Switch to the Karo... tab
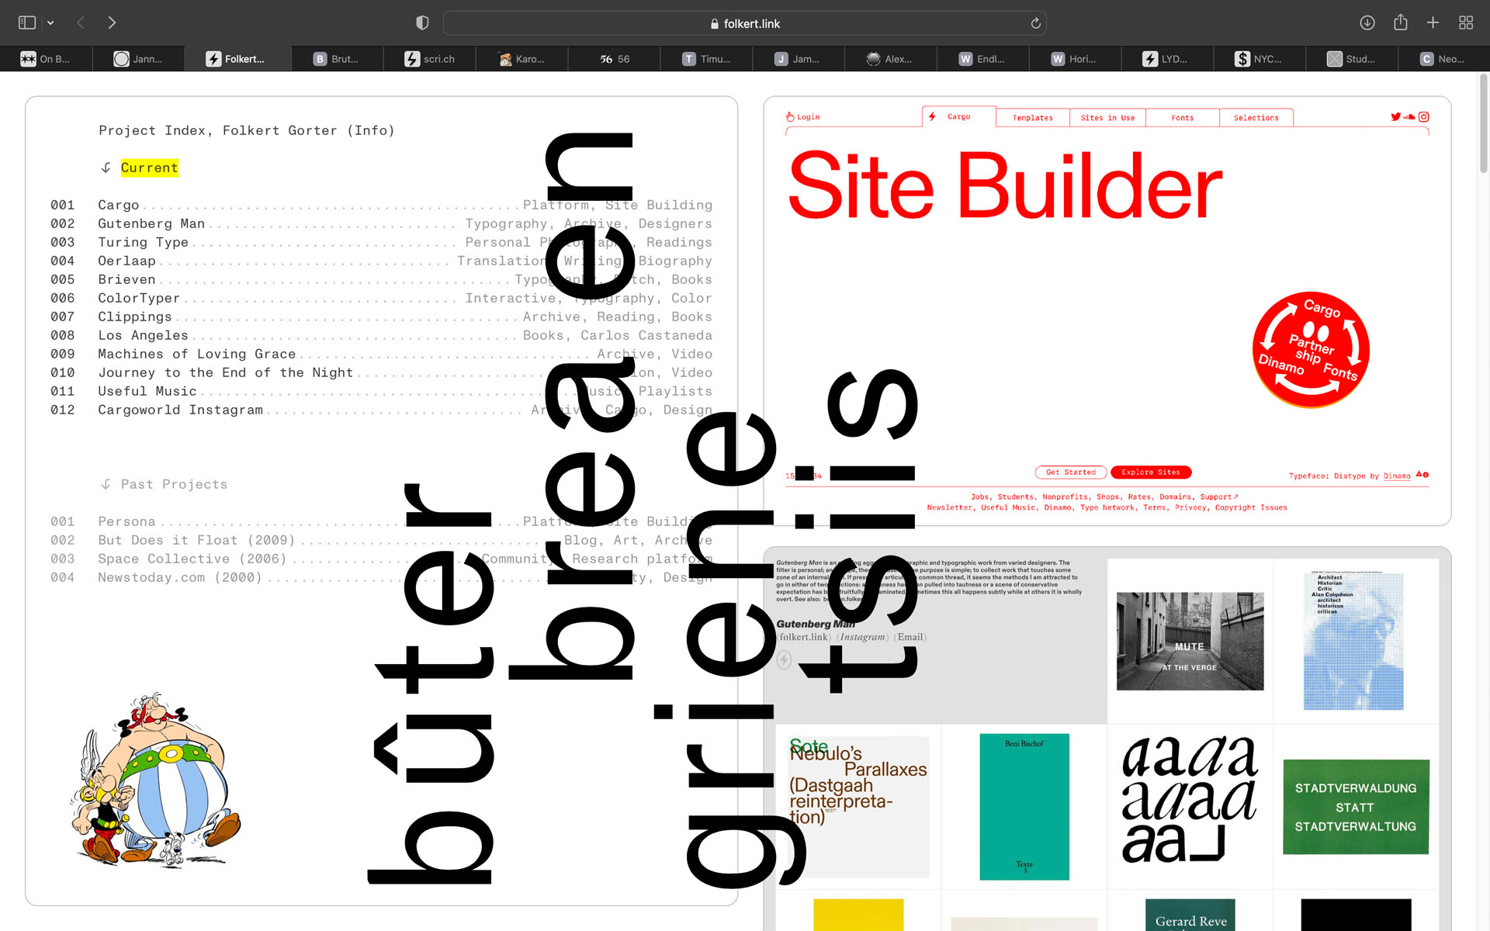The height and width of the screenshot is (931, 1490). pyautogui.click(x=521, y=59)
